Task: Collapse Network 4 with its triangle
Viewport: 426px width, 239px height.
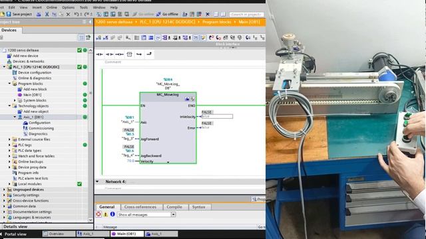Action: (97, 181)
